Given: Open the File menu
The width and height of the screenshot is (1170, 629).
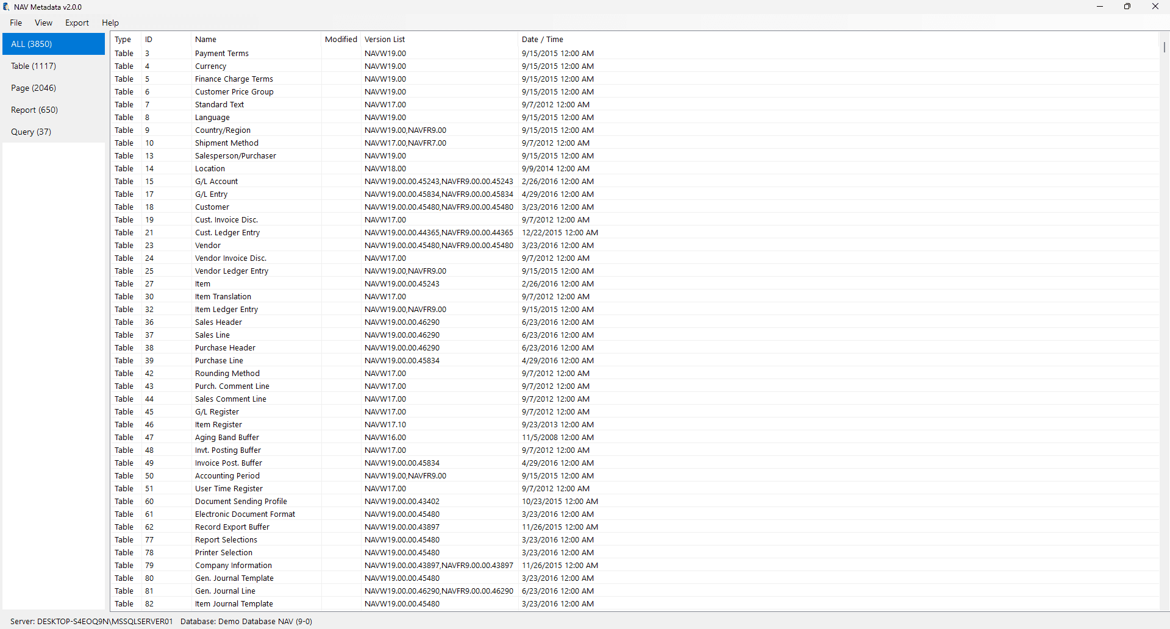Looking at the screenshot, I should coord(16,23).
